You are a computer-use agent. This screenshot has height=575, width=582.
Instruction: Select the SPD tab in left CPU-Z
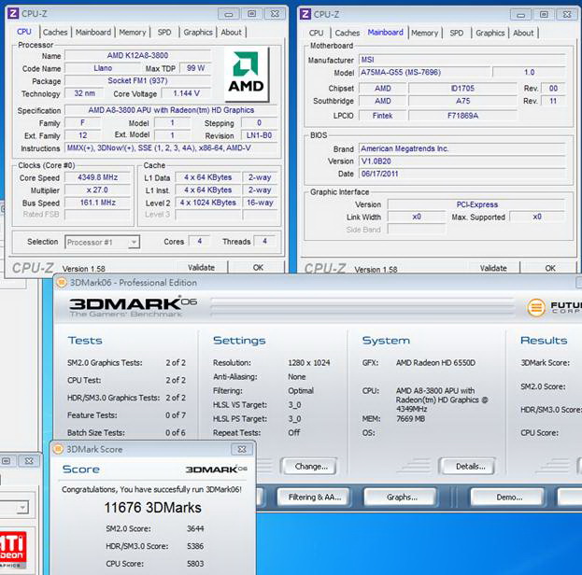(x=164, y=33)
